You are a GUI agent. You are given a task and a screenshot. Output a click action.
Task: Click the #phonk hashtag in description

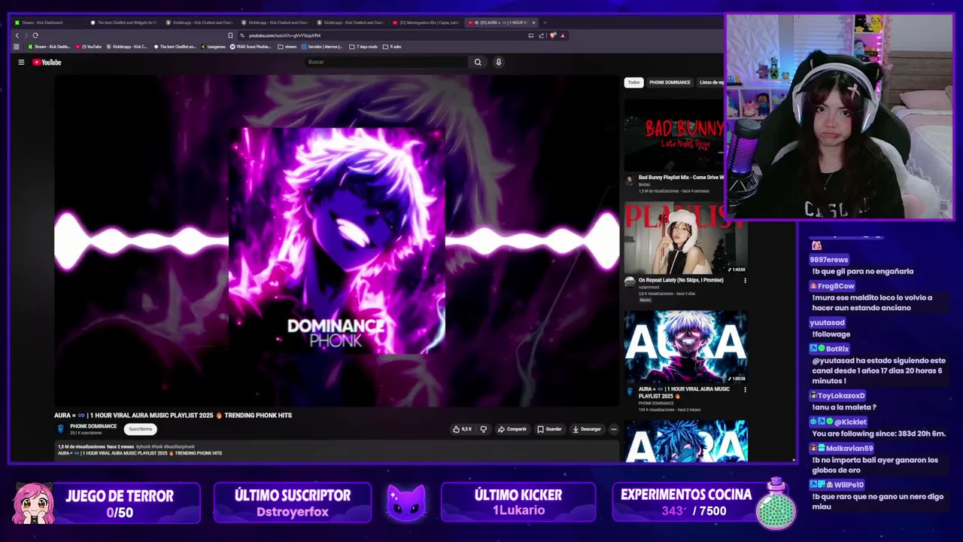coord(143,446)
